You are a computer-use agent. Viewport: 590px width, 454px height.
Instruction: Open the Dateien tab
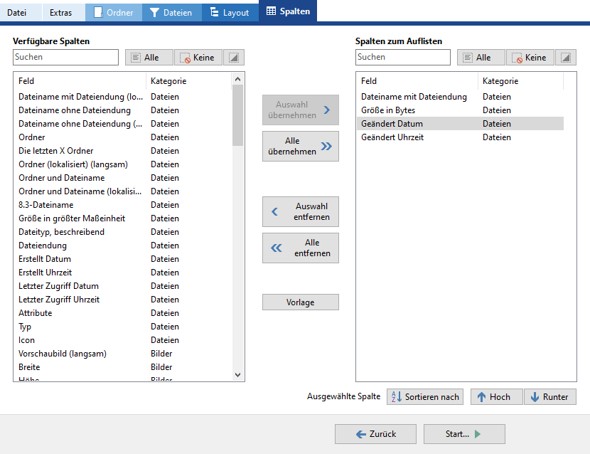(x=171, y=12)
